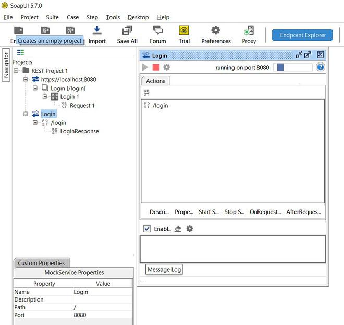The height and width of the screenshot is (325, 344).
Task: Open mock service options gear next to stop
Action: (166, 67)
